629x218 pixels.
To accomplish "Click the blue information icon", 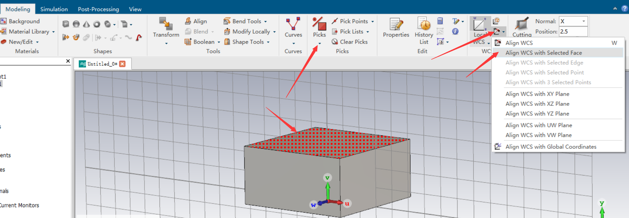I will (455, 31).
